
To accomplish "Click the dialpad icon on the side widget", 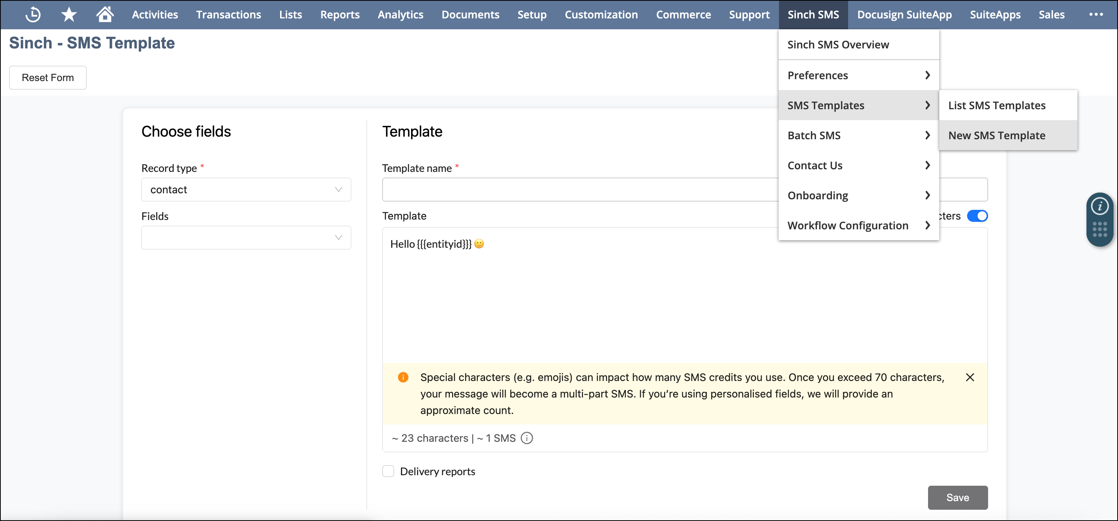I will [x=1099, y=229].
